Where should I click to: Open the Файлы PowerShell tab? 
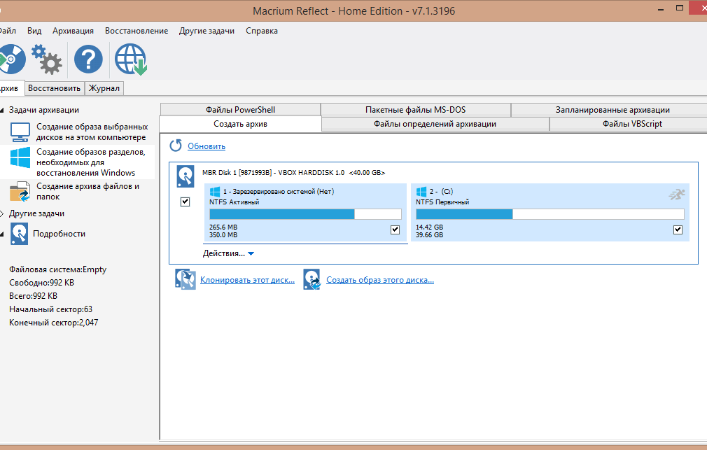[240, 110]
